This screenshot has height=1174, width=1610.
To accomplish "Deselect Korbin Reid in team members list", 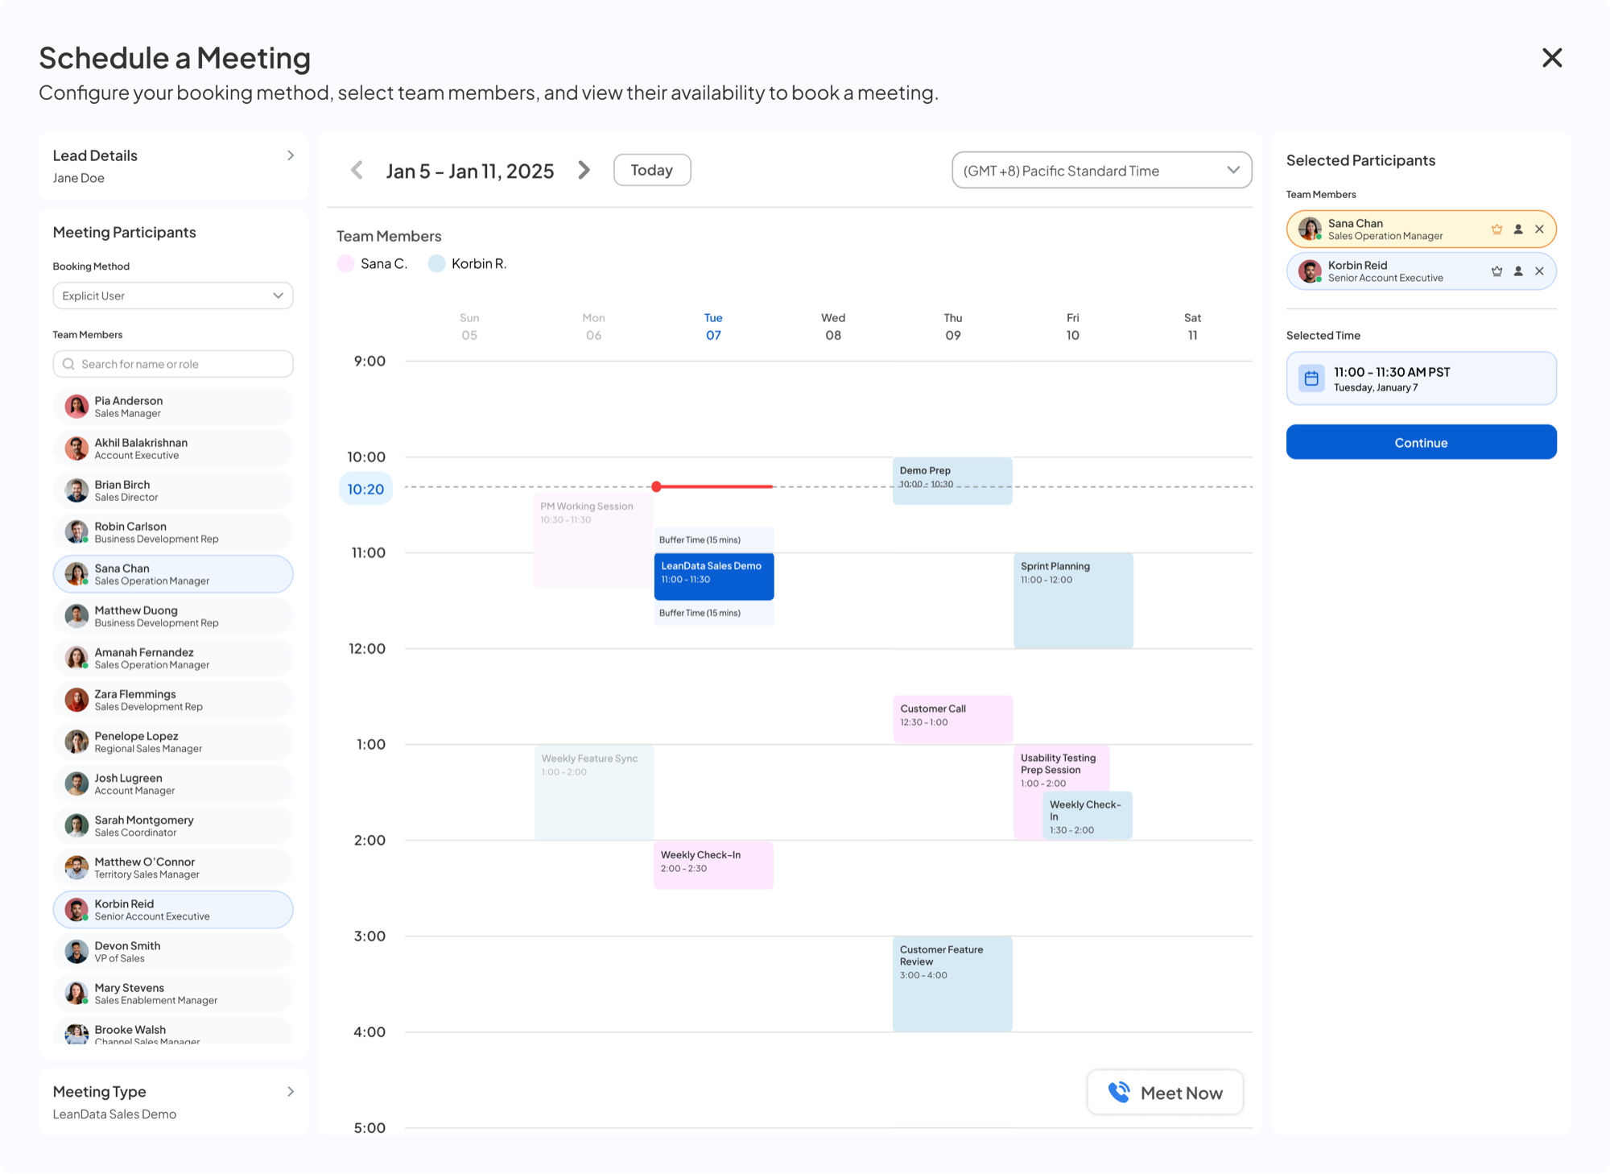I will pyautogui.click(x=173, y=909).
